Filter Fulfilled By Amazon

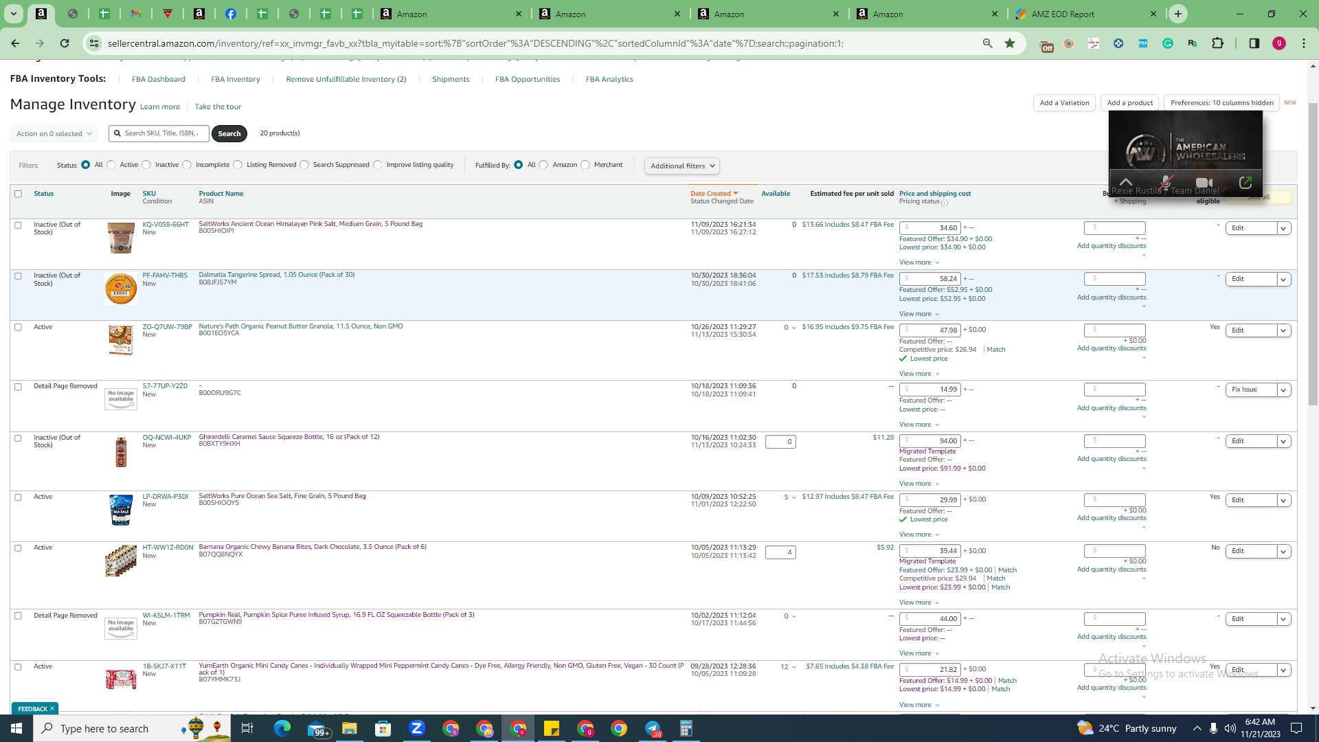coord(543,165)
